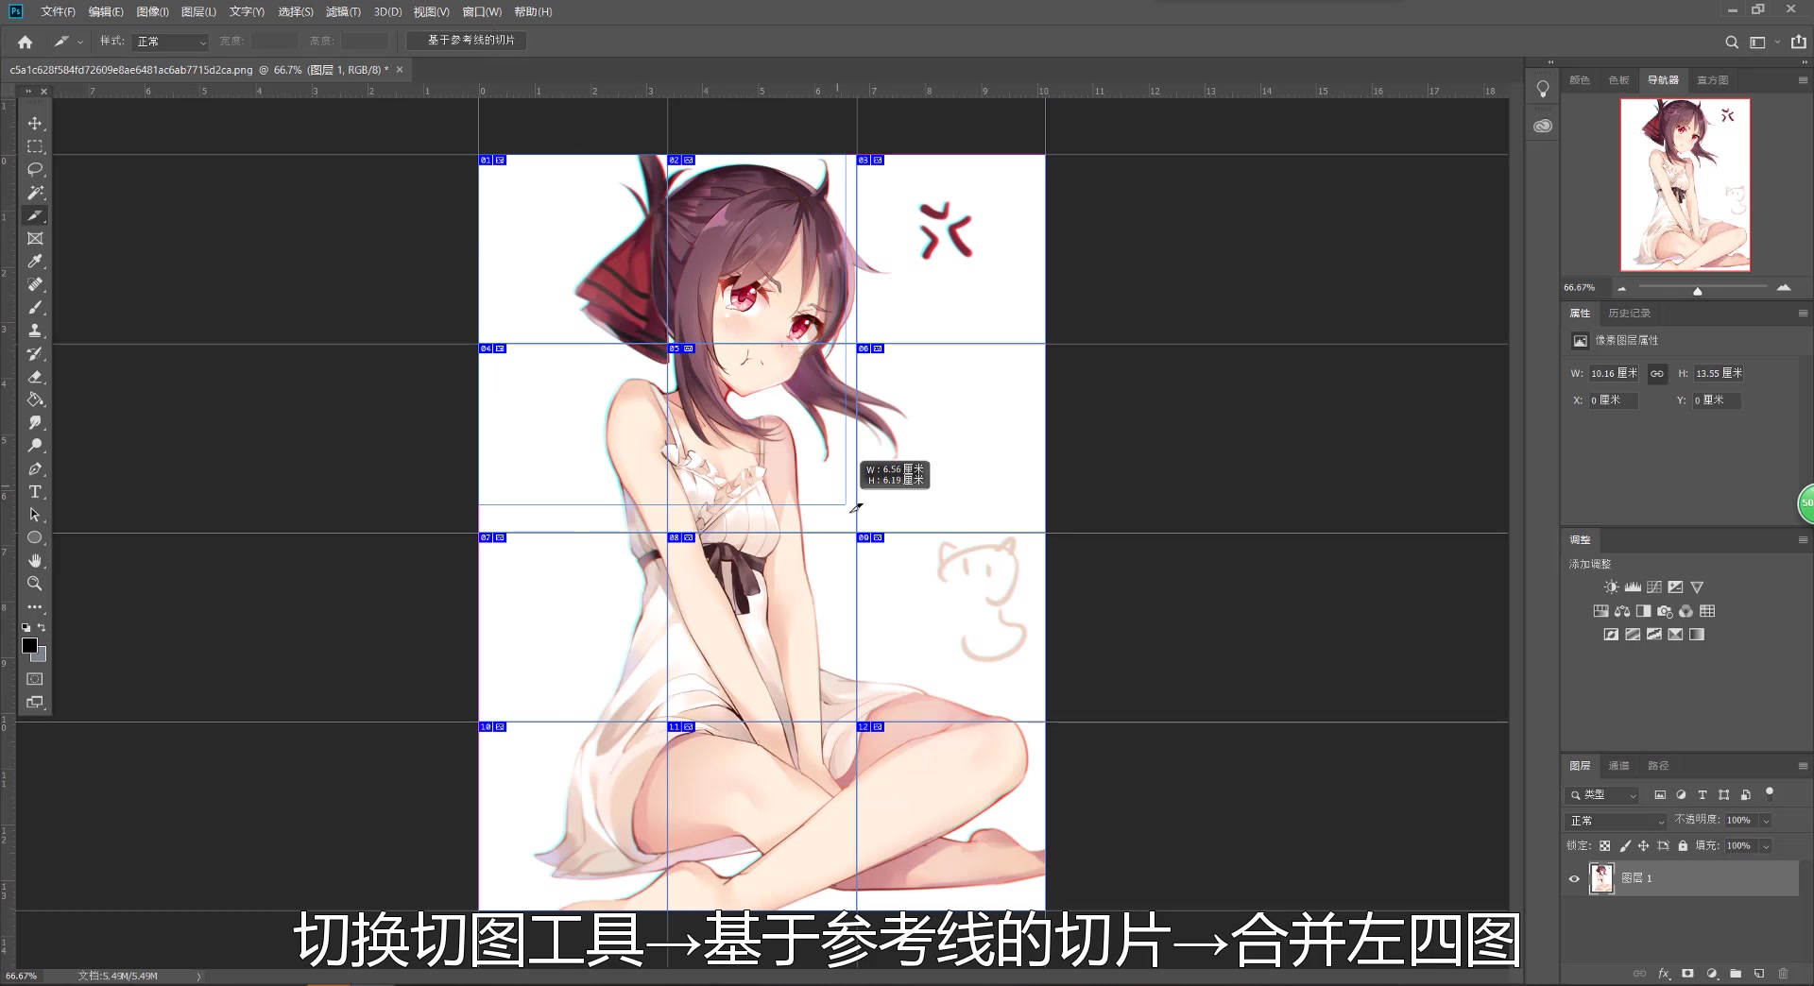Select the Magic Wand tool
The width and height of the screenshot is (1814, 986).
pos(35,193)
